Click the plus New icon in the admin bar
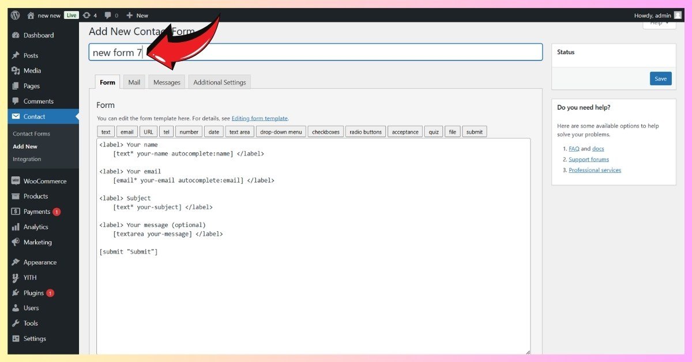Viewport: 692px width, 362px height. click(130, 16)
